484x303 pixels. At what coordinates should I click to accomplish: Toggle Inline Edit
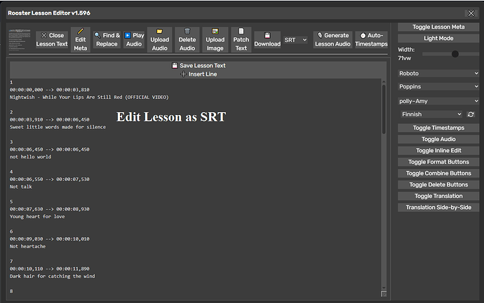[438, 151]
